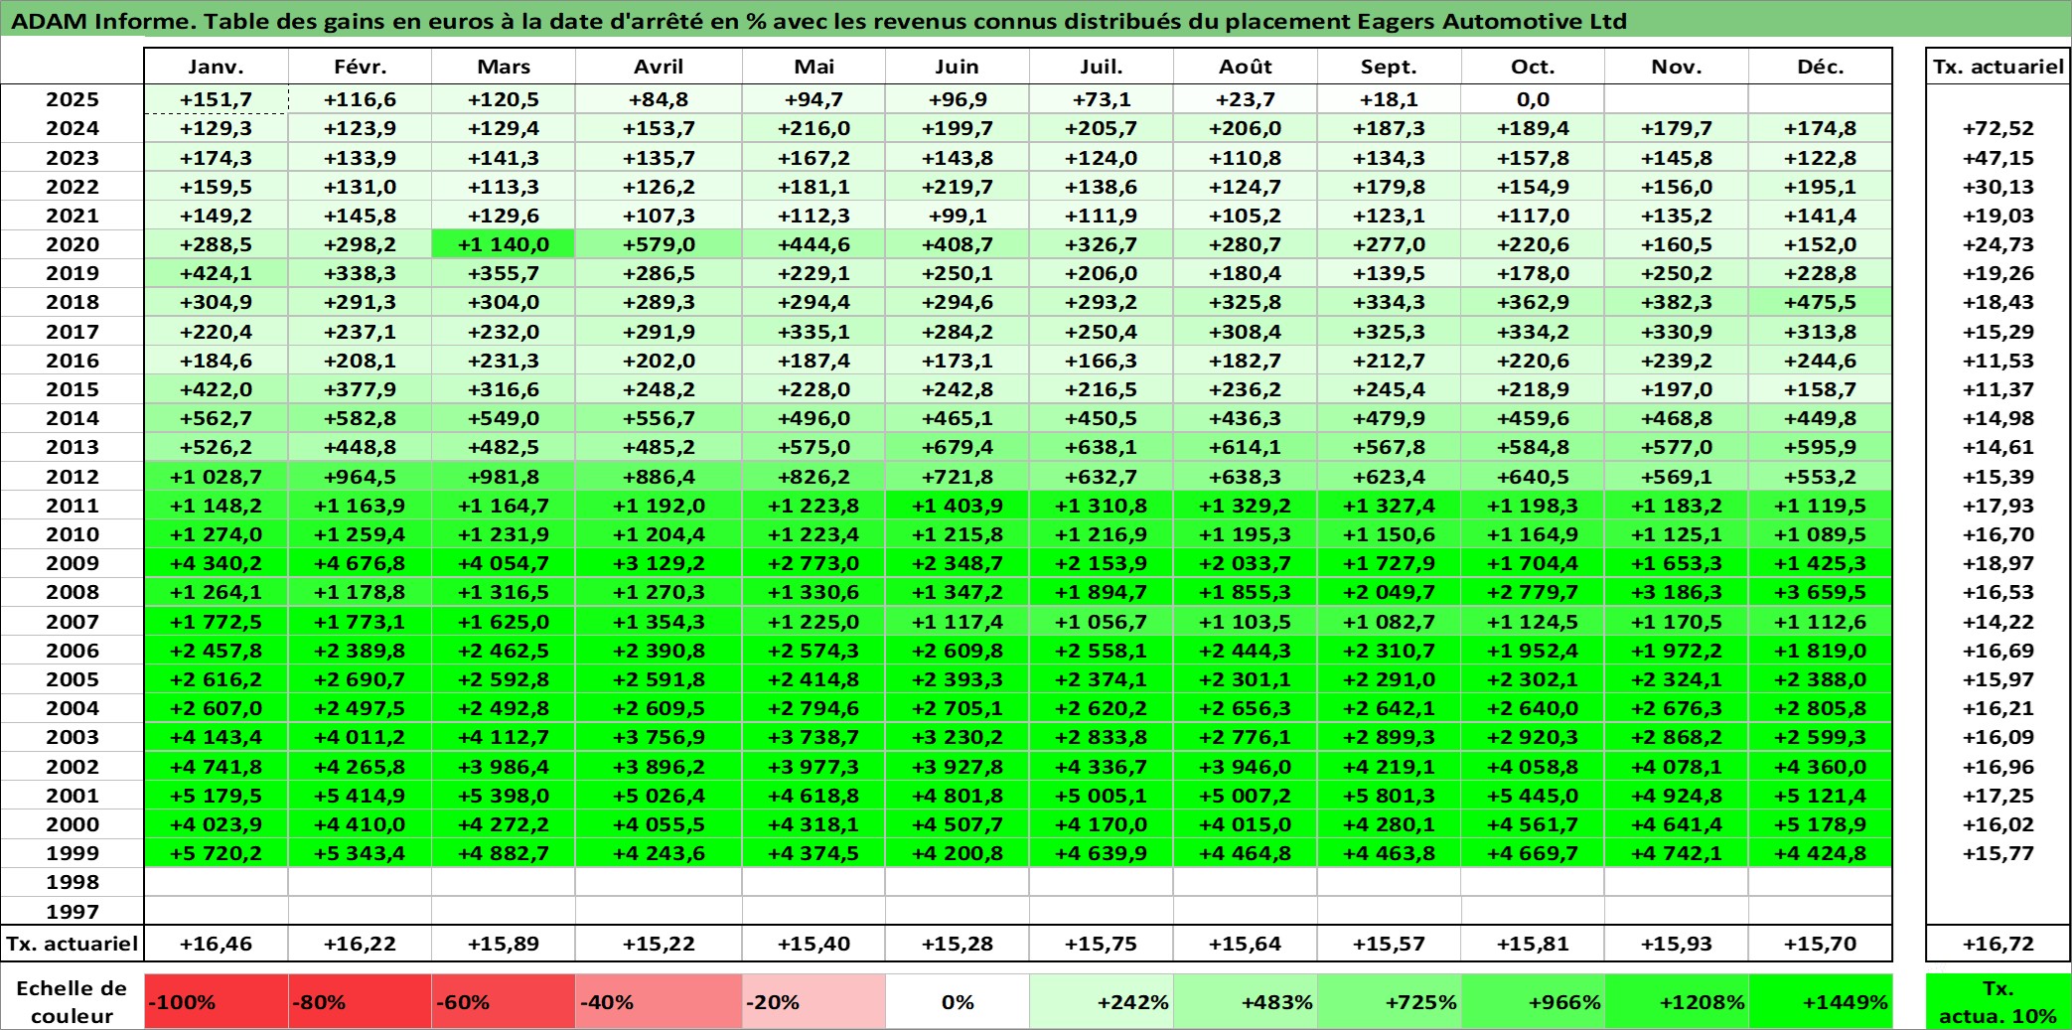Click the Juin 2013 value "+679,4"

point(958,447)
